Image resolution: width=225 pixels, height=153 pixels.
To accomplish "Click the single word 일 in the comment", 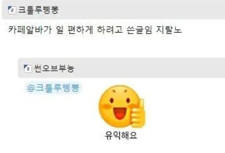I will click(59, 30).
